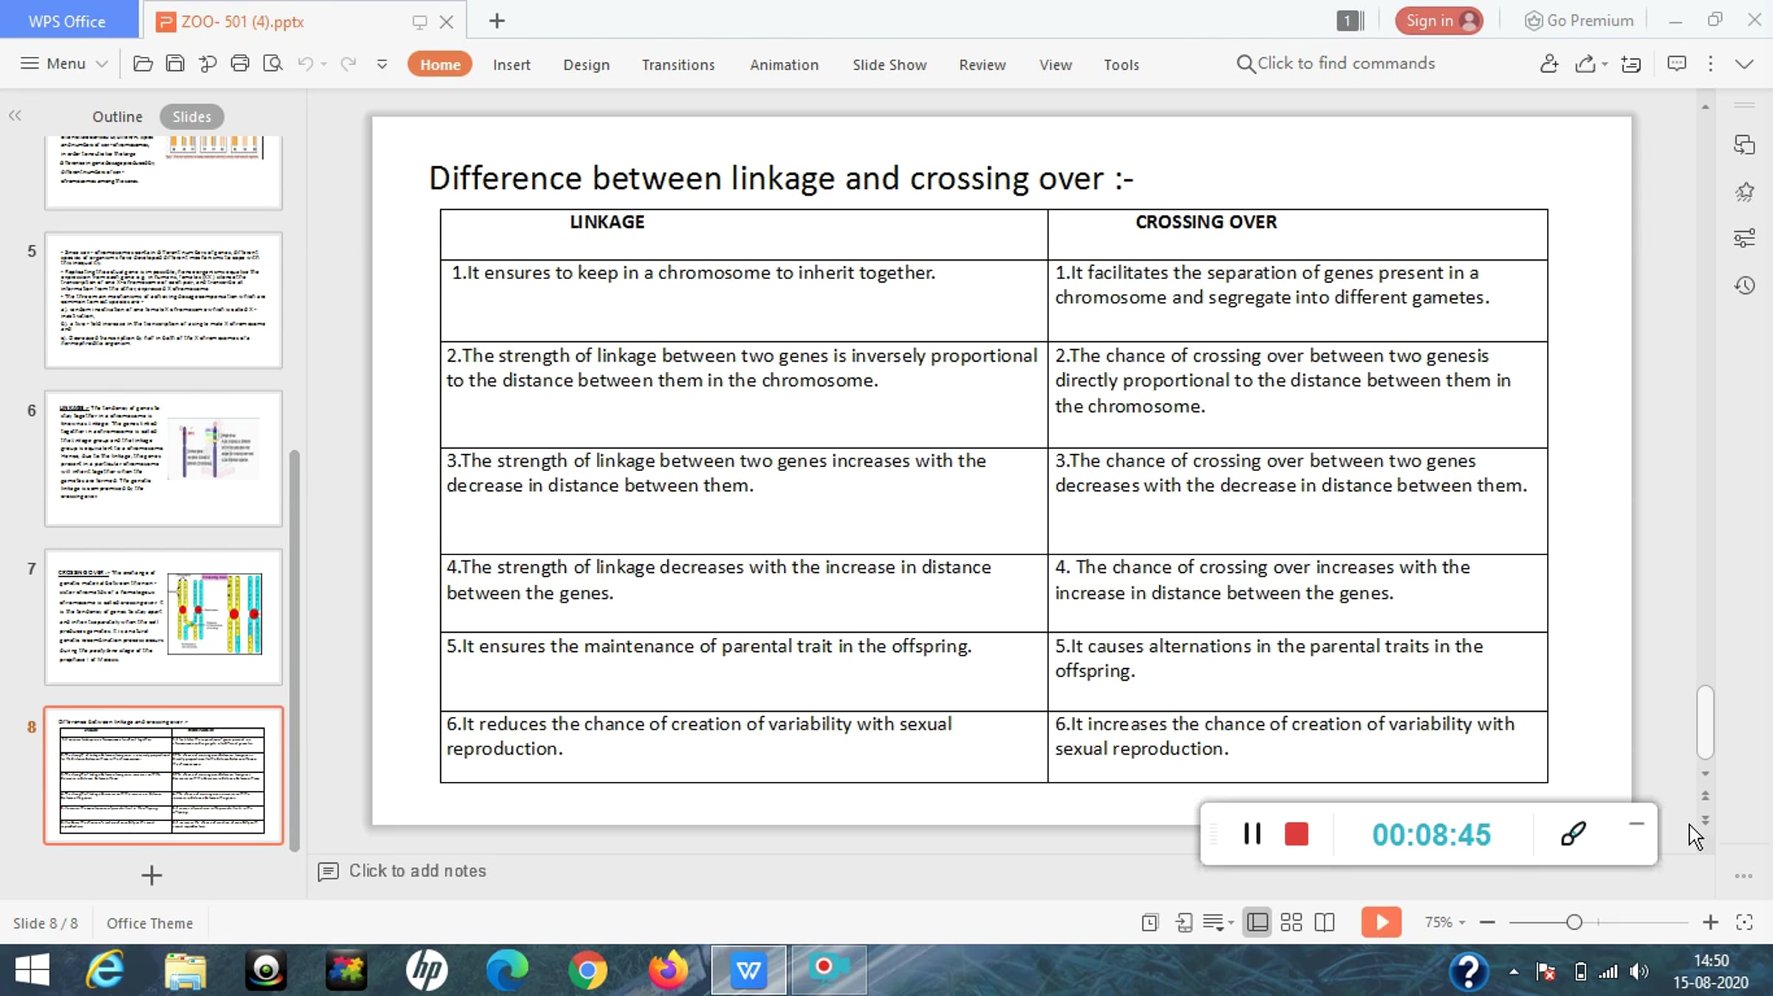Select slide 6 thumbnail
This screenshot has height=996, width=1773.
(163, 458)
